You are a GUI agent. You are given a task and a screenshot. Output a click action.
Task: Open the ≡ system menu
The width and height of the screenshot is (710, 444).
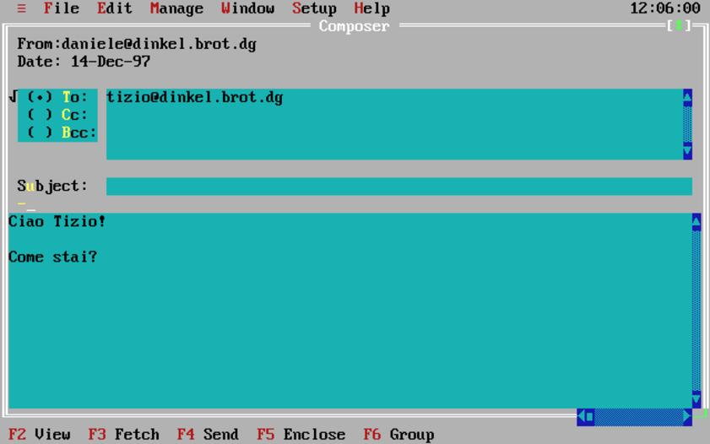pyautogui.click(x=21, y=8)
